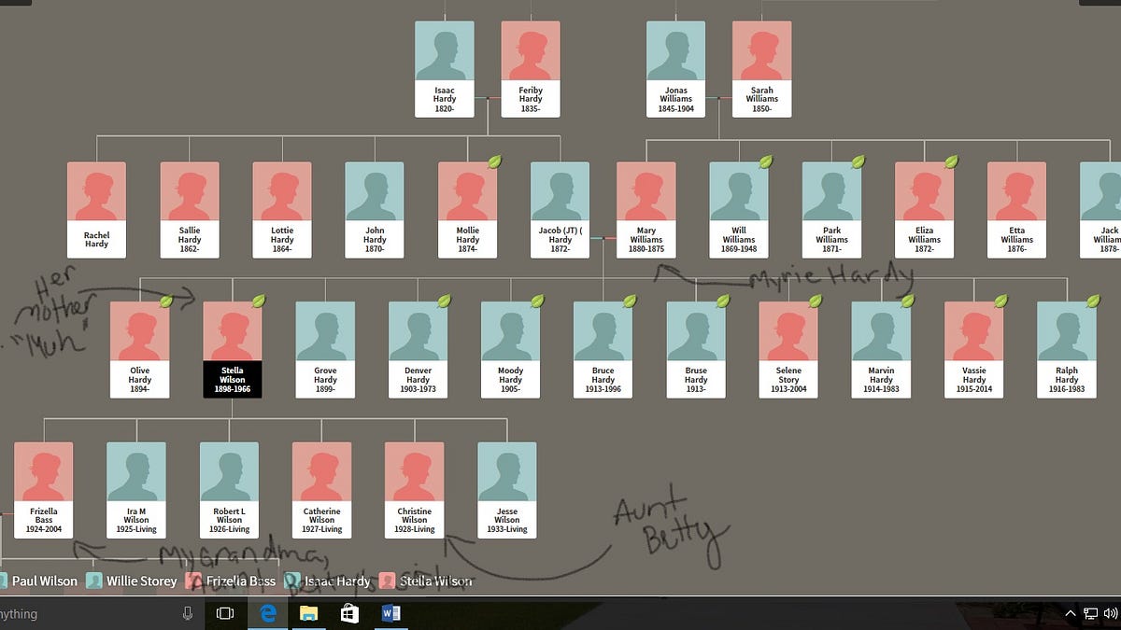
Task: Open the Mary Williams 1880-1875 card
Action: (646, 210)
